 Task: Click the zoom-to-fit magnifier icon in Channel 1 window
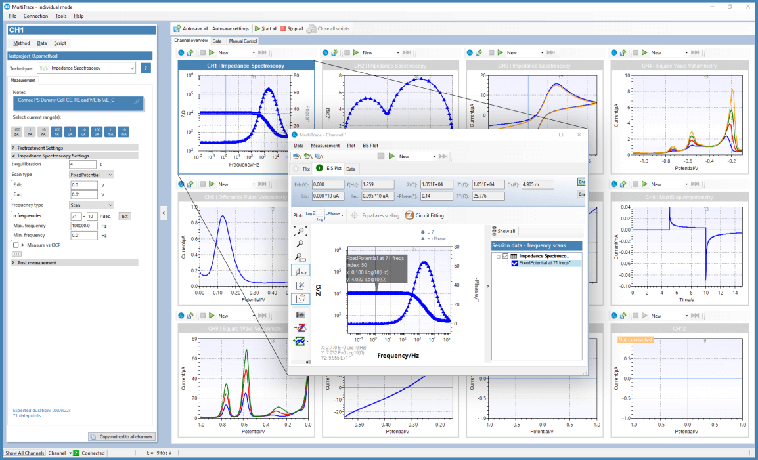coord(300,232)
